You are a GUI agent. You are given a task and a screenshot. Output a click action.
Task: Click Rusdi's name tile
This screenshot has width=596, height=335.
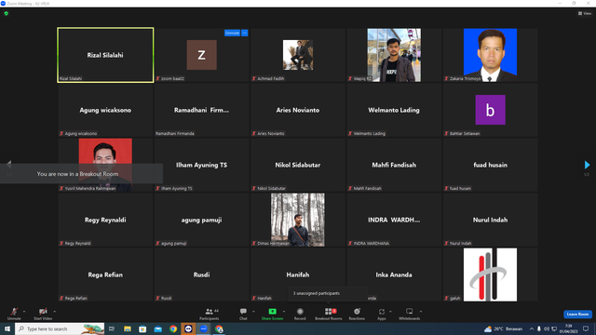coord(201,275)
